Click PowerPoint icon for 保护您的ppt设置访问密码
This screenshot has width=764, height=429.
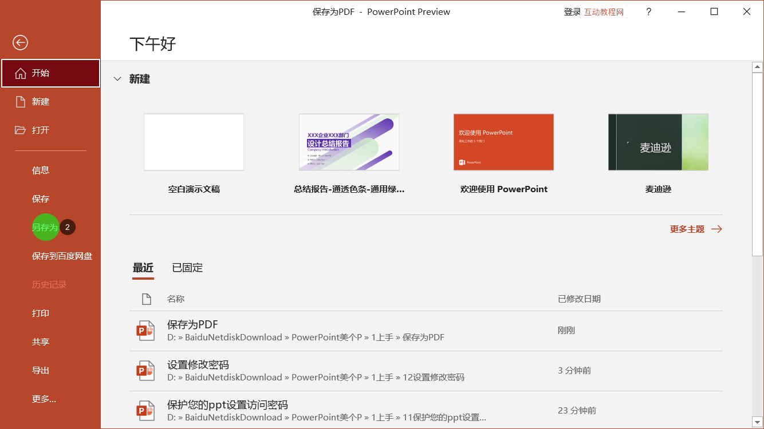point(145,411)
